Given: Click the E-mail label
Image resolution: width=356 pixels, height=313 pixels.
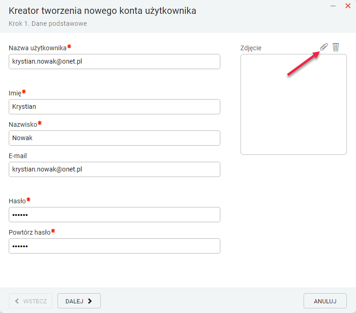Looking at the screenshot, I should click(18, 156).
